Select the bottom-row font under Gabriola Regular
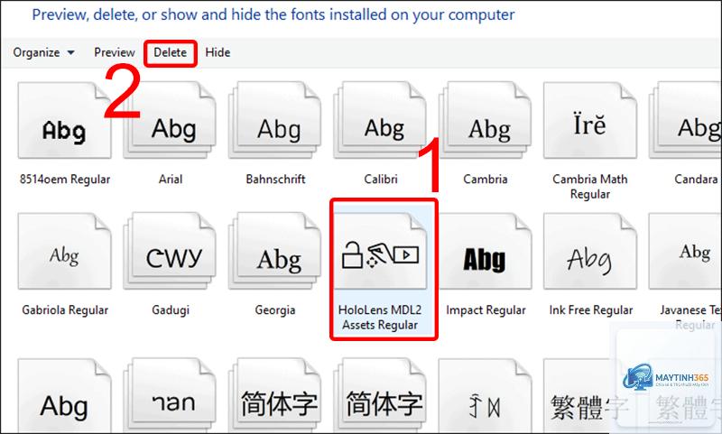This screenshot has width=722, height=434. (x=64, y=396)
